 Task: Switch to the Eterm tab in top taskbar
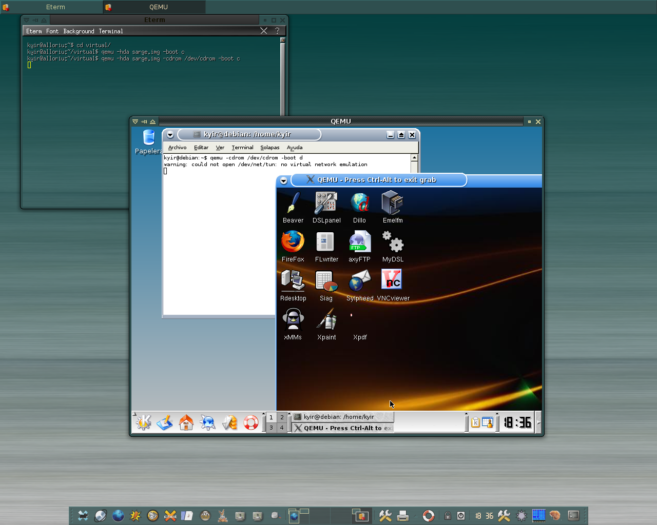(x=51, y=7)
